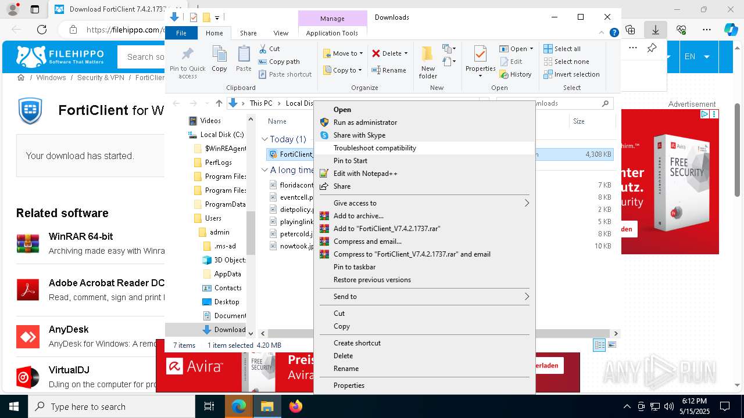The image size is (744, 418).
Task: Click Select all in ribbon
Action: (562, 49)
